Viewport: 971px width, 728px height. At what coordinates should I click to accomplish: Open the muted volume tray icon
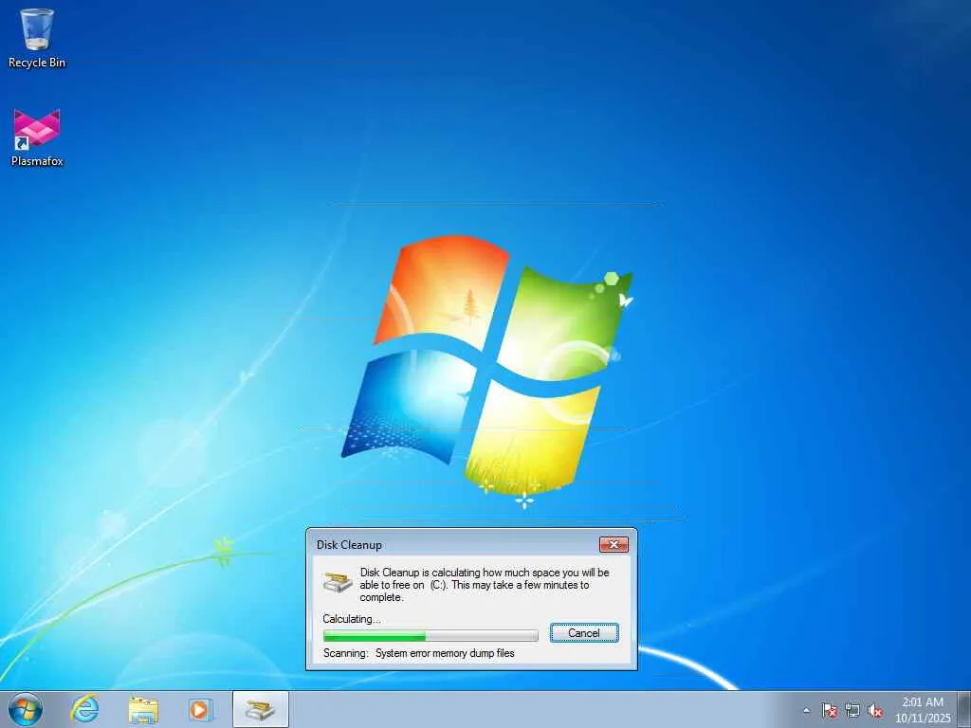click(x=875, y=710)
